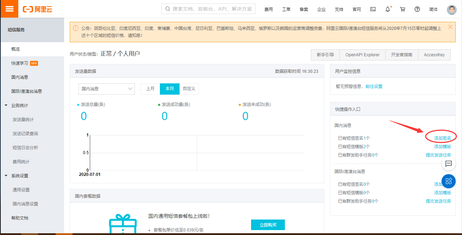
Task: Focus the top search input field
Action: coord(208,9)
